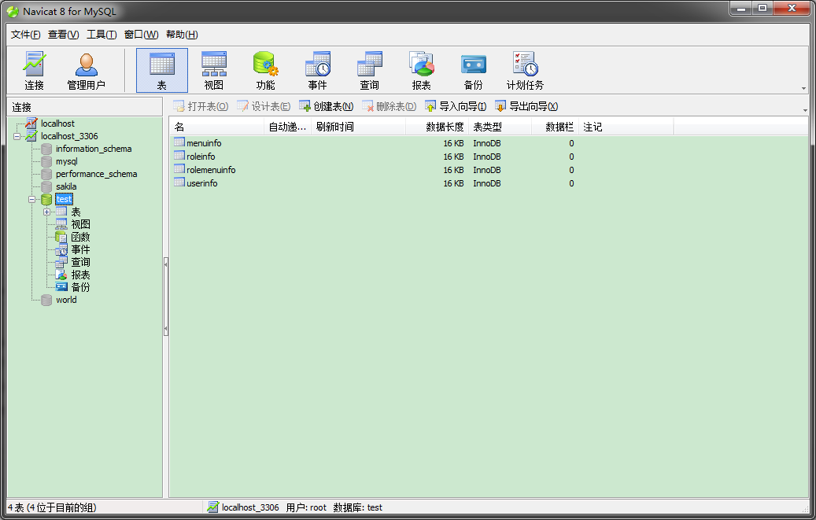Select the test database in tree
Image resolution: width=816 pixels, height=520 pixels.
tap(64, 199)
